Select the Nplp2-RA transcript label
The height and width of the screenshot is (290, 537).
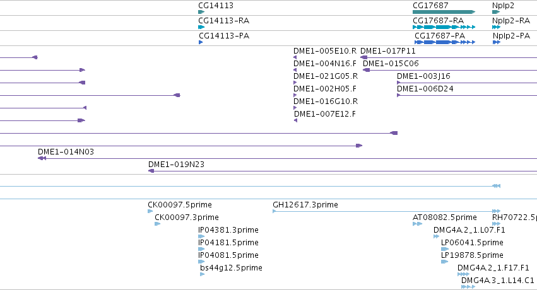[x=511, y=21]
